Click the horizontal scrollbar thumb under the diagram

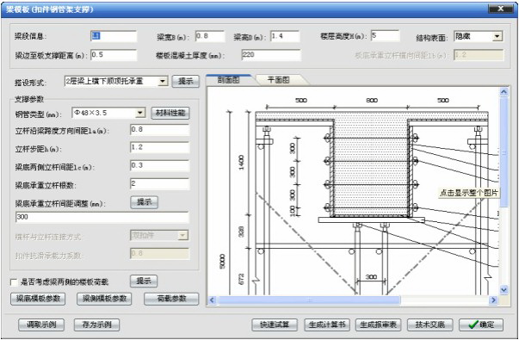309,300
